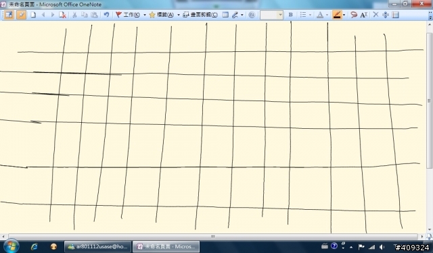Open the font color dropdown arrow
This screenshot has width=433, height=253.
327,15
